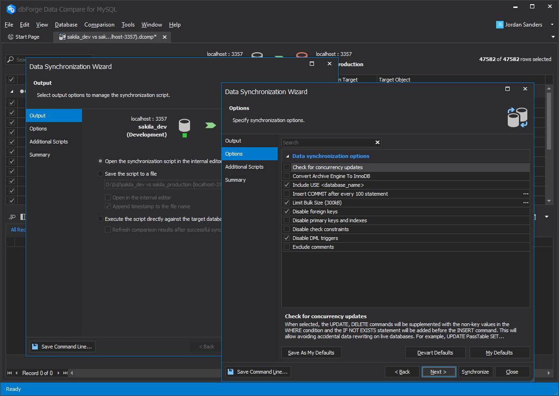Open the Tools menu

coord(128,25)
